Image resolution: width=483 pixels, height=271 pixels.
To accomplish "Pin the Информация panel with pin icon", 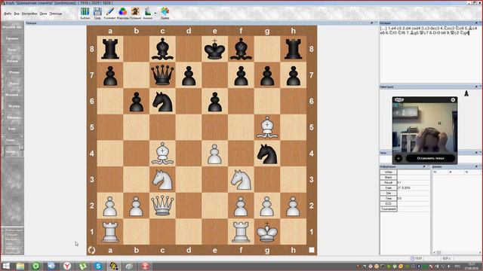I will coord(424,166).
